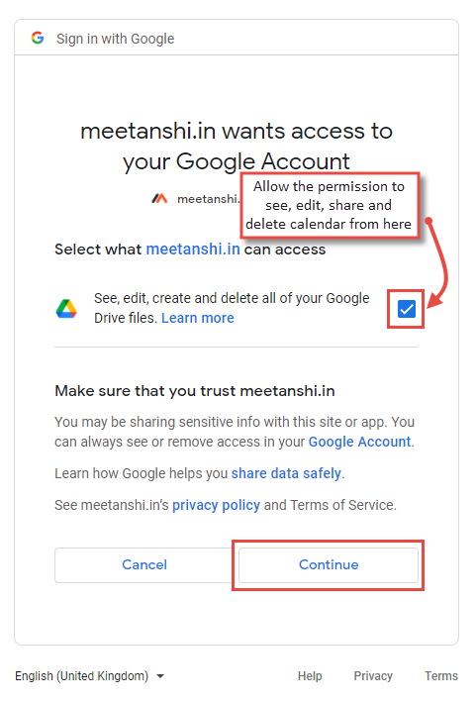Screen dimensions: 476x701
Task: Select English (United Kingdom) language selector
Action: 89,676
